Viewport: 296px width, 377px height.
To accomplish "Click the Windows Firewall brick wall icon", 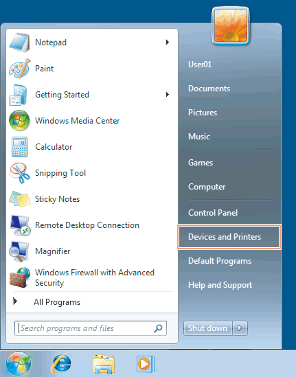I will tap(20, 277).
